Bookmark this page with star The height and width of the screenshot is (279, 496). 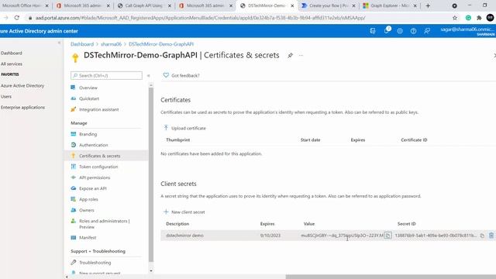pos(455,18)
